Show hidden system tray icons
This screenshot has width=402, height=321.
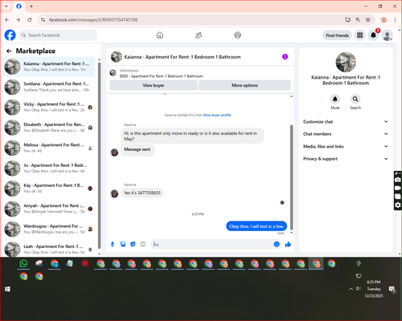coord(351,289)
